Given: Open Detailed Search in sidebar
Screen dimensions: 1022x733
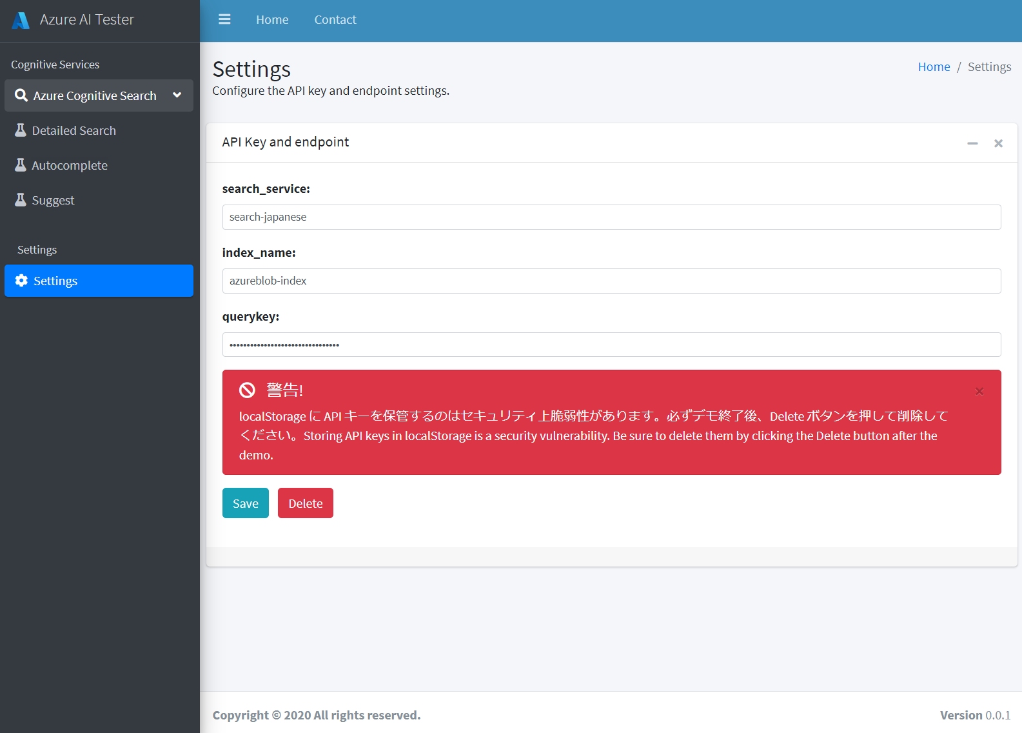Looking at the screenshot, I should (x=99, y=130).
